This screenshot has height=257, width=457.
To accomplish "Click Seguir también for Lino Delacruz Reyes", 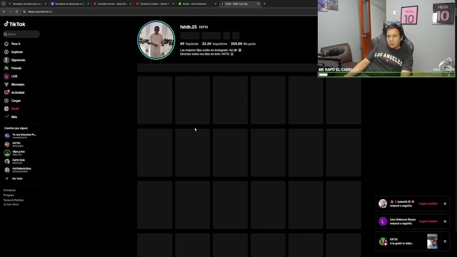I will (428, 222).
